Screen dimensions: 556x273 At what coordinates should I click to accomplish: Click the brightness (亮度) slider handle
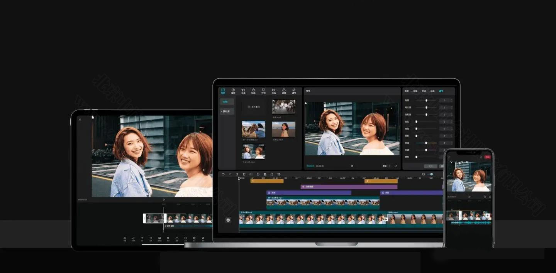pyautogui.click(x=426, y=100)
